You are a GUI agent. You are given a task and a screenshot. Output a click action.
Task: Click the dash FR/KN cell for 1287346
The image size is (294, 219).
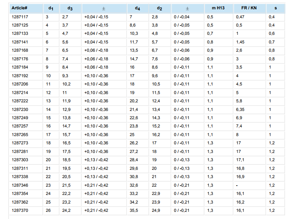coord(237,185)
